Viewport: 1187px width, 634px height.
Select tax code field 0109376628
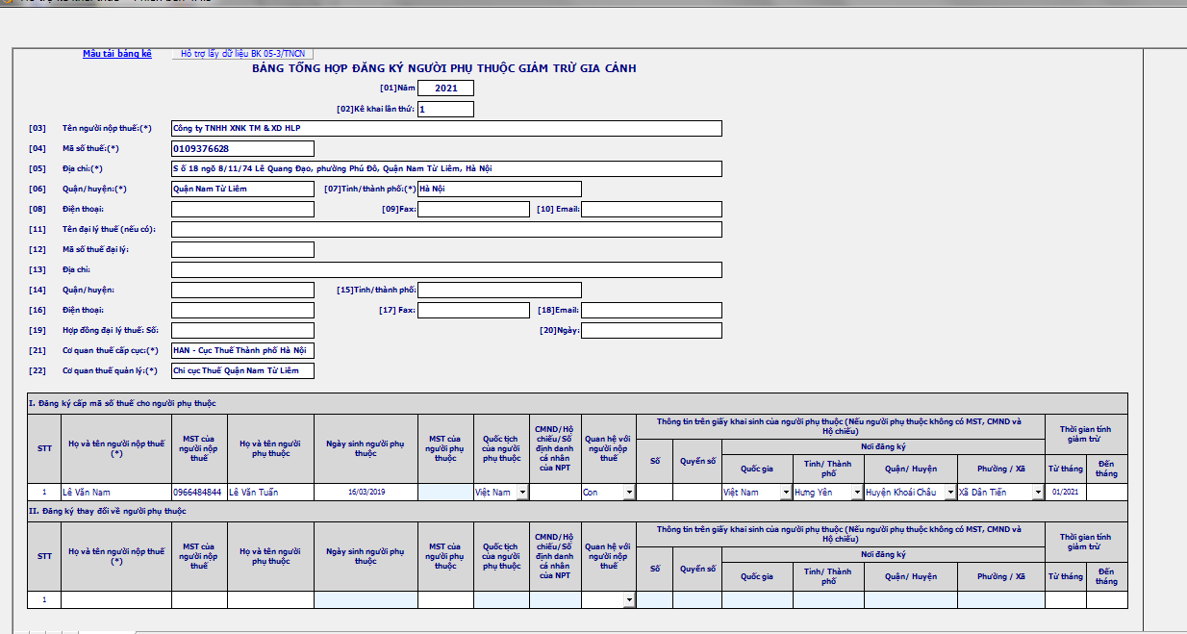[242, 148]
